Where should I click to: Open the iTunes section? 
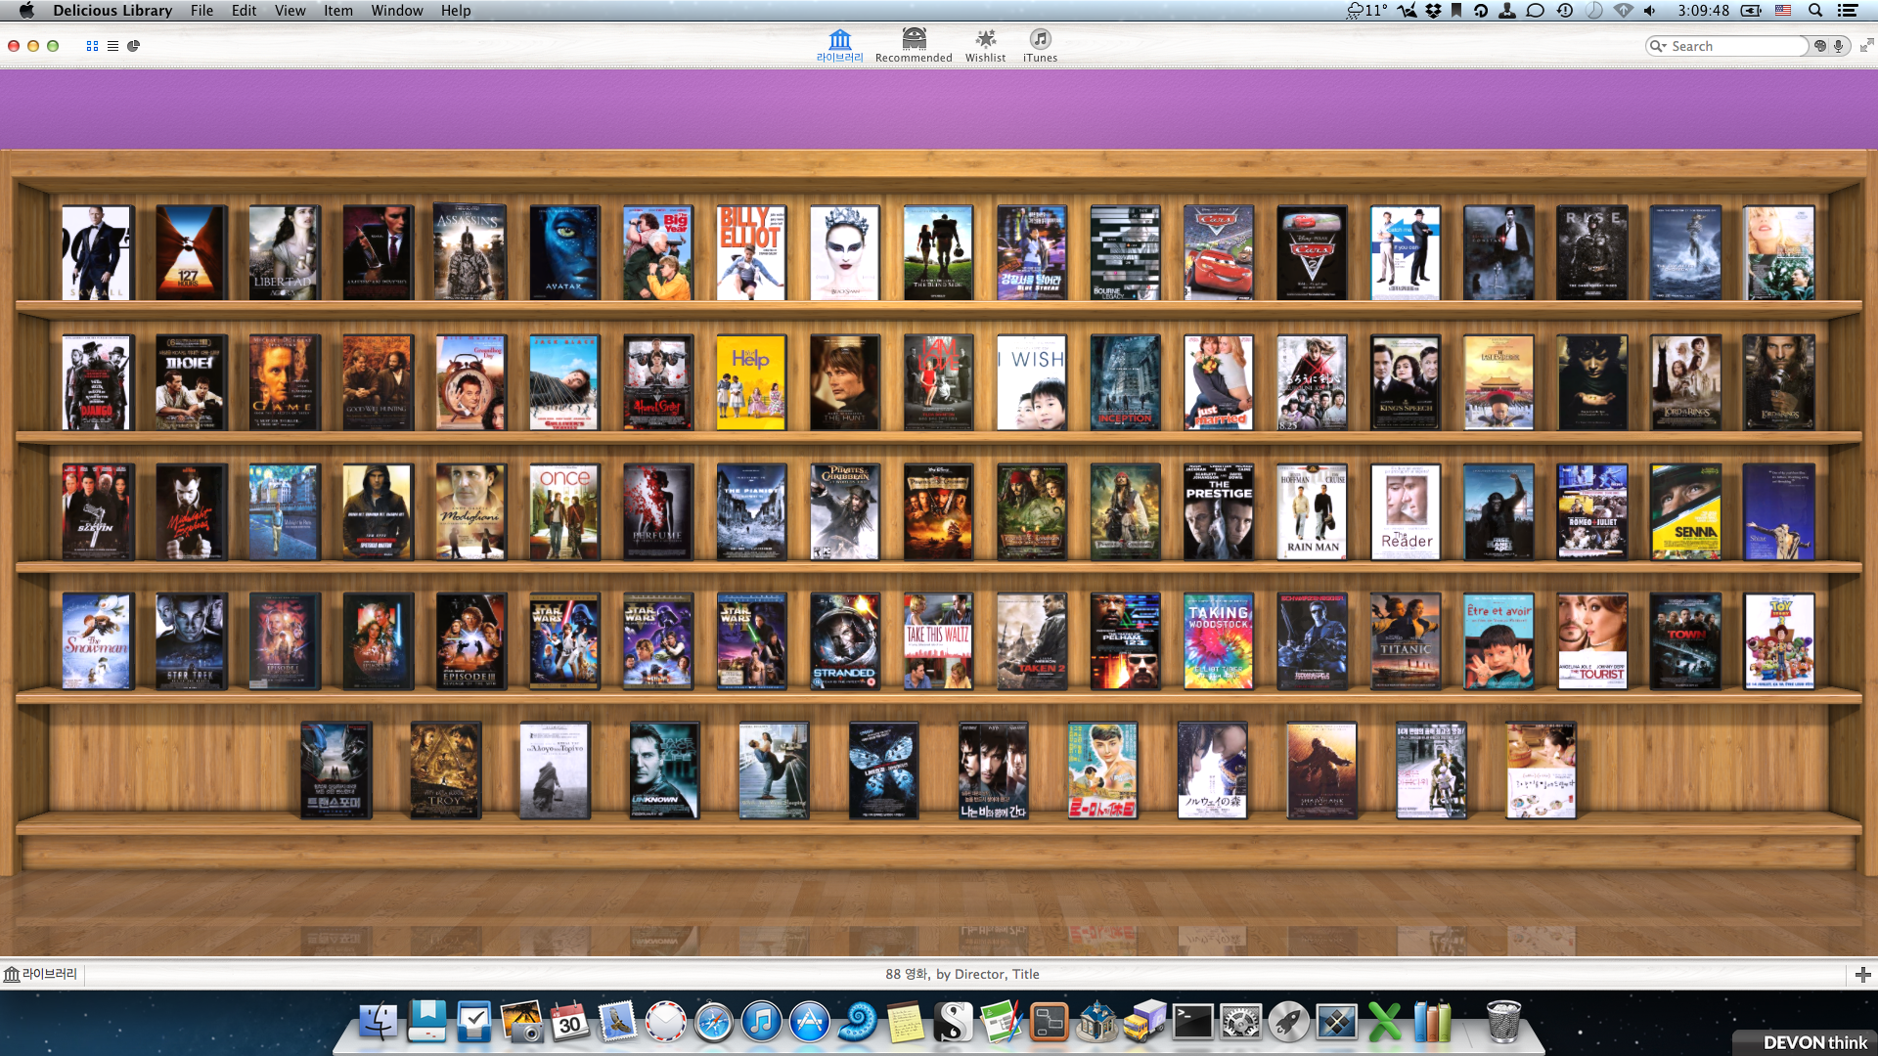(x=1040, y=45)
